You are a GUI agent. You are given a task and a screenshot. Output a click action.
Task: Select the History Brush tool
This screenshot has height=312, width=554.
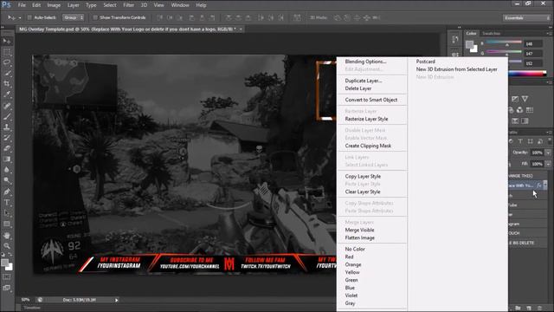(x=7, y=138)
